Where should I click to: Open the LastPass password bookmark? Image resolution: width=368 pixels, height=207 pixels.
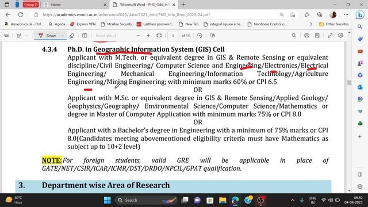coord(155,24)
